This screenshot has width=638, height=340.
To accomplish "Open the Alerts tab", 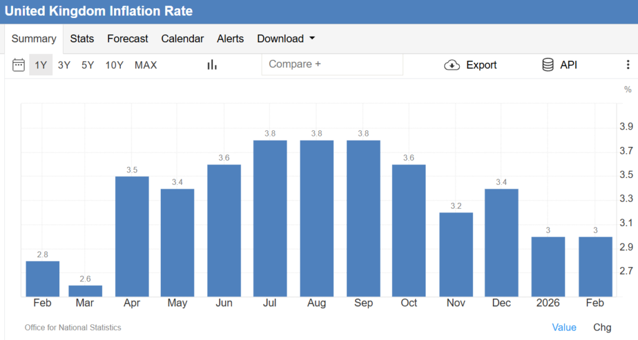I will 231,39.
